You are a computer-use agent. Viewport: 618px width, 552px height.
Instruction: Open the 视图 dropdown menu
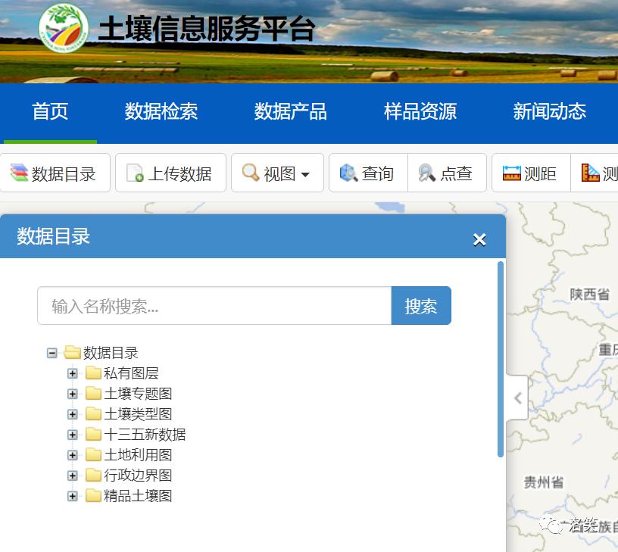[277, 173]
